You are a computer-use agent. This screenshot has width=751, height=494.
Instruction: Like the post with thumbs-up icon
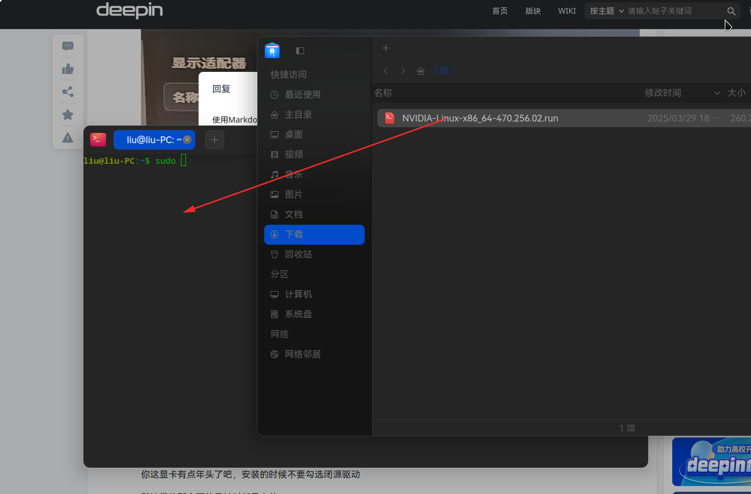[x=68, y=69]
